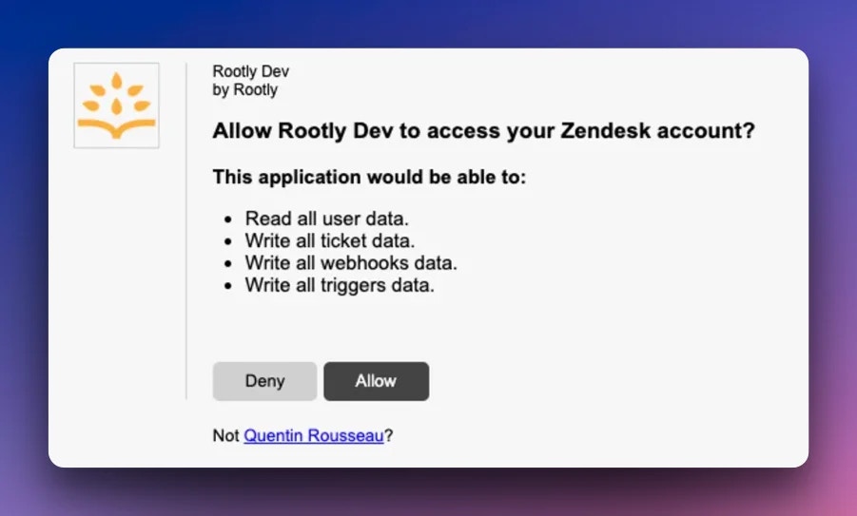Deny Rootly Dev access to Zendesk
857x516 pixels.
coord(264,381)
